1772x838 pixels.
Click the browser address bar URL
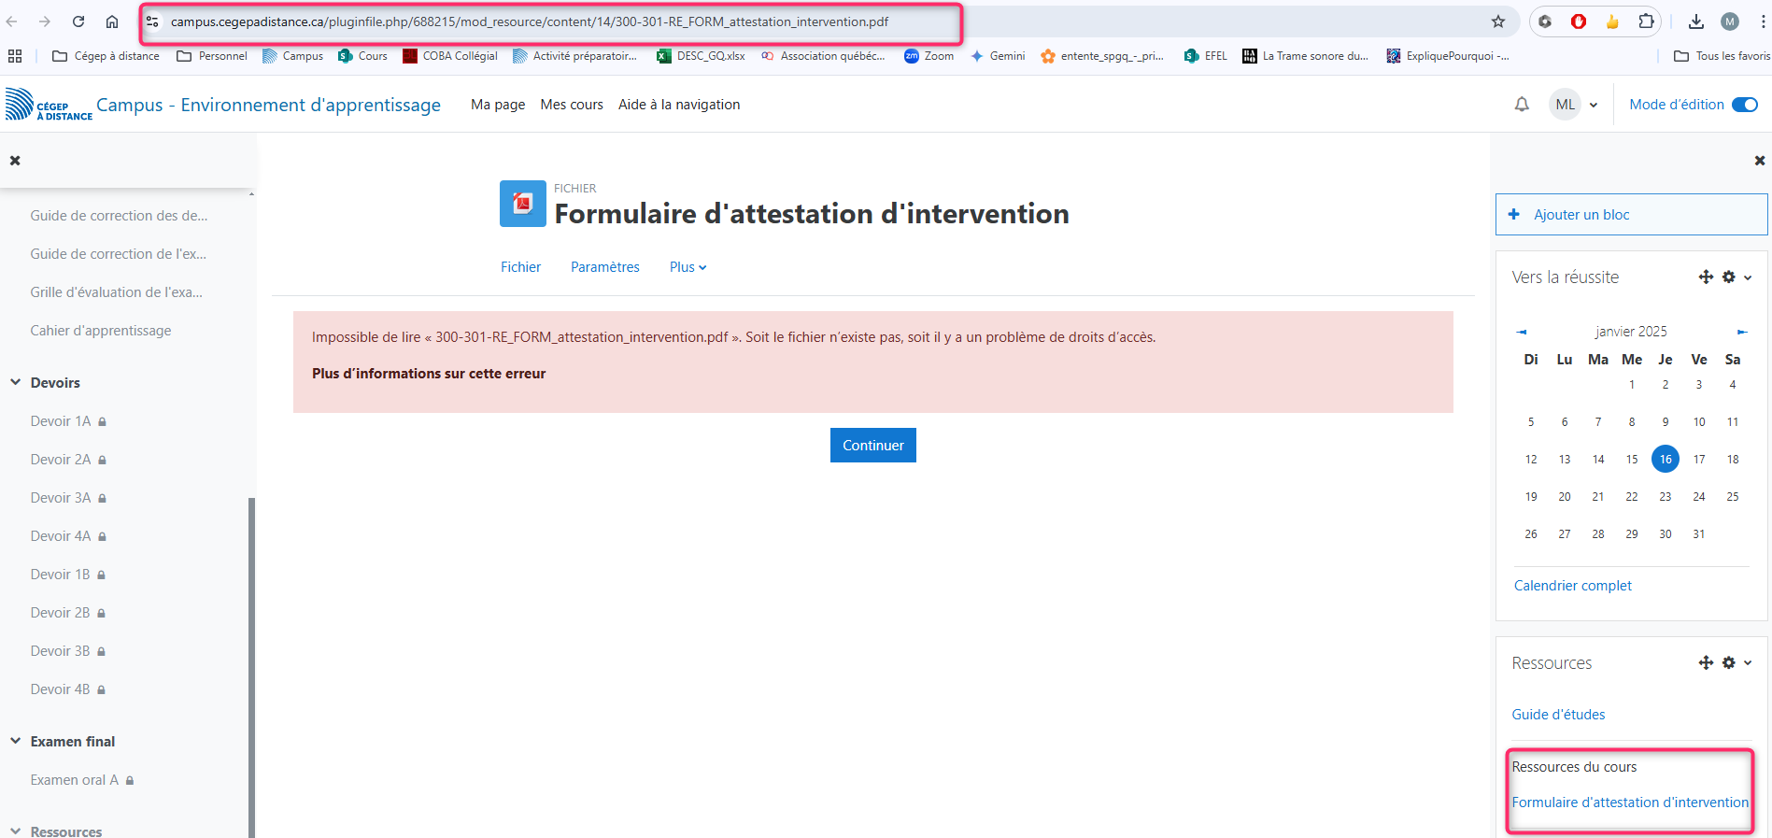tap(529, 21)
